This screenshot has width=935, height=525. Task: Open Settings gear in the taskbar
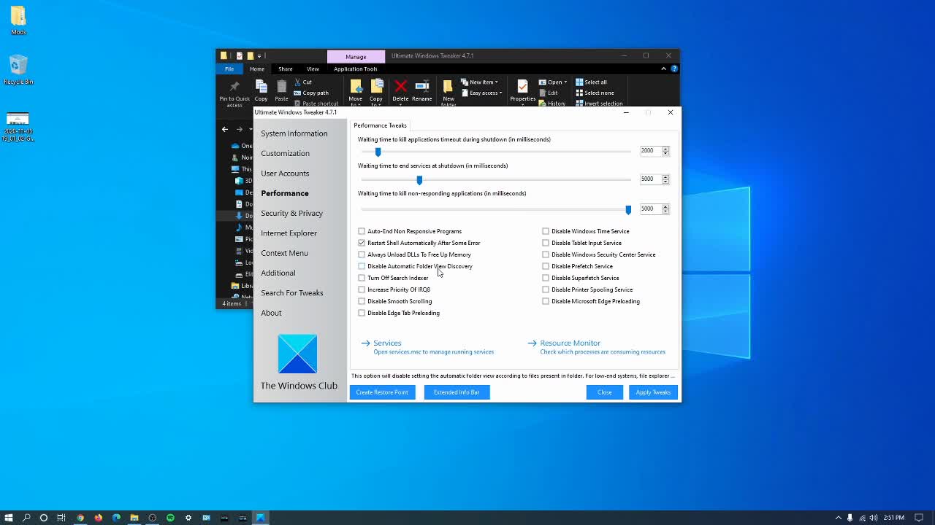click(x=188, y=518)
